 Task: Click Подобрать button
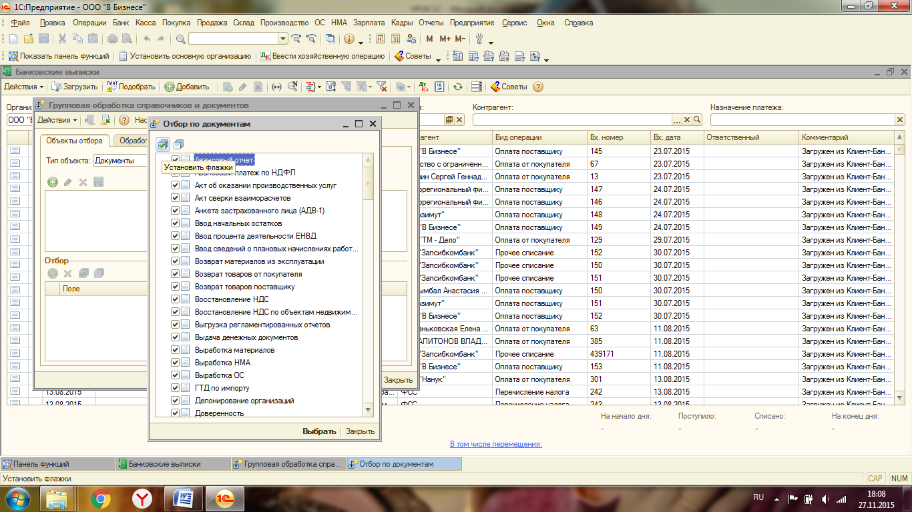131,87
